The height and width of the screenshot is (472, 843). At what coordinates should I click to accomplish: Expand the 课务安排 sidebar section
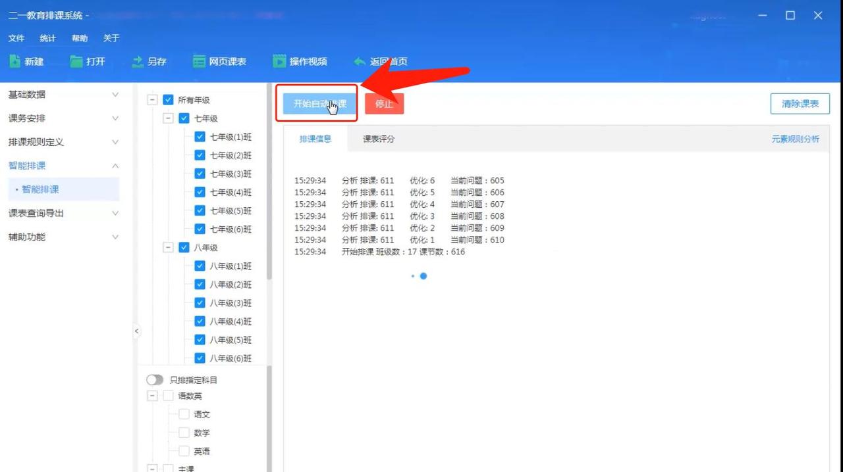63,118
